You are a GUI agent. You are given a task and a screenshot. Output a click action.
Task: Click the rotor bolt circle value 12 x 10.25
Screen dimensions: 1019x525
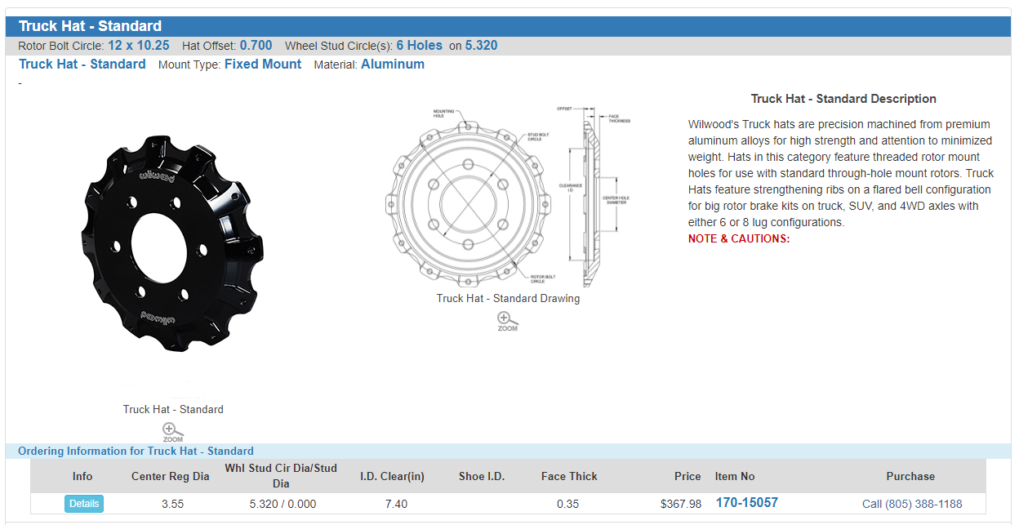pyautogui.click(x=139, y=46)
